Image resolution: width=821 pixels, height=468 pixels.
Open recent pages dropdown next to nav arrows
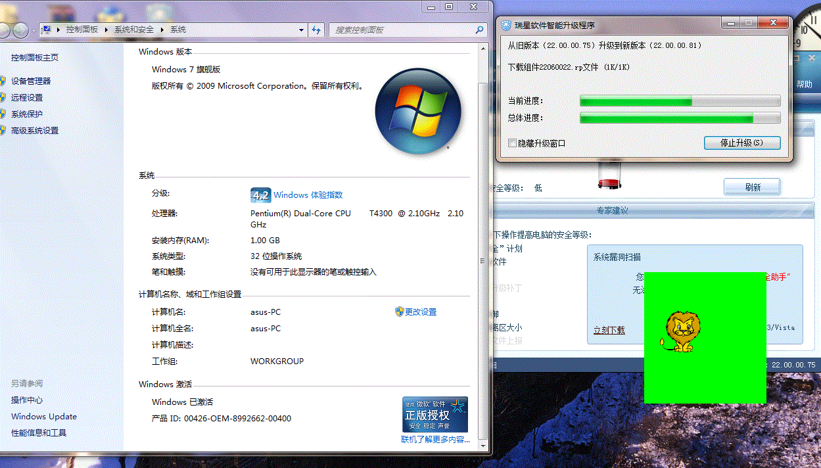tap(34, 30)
